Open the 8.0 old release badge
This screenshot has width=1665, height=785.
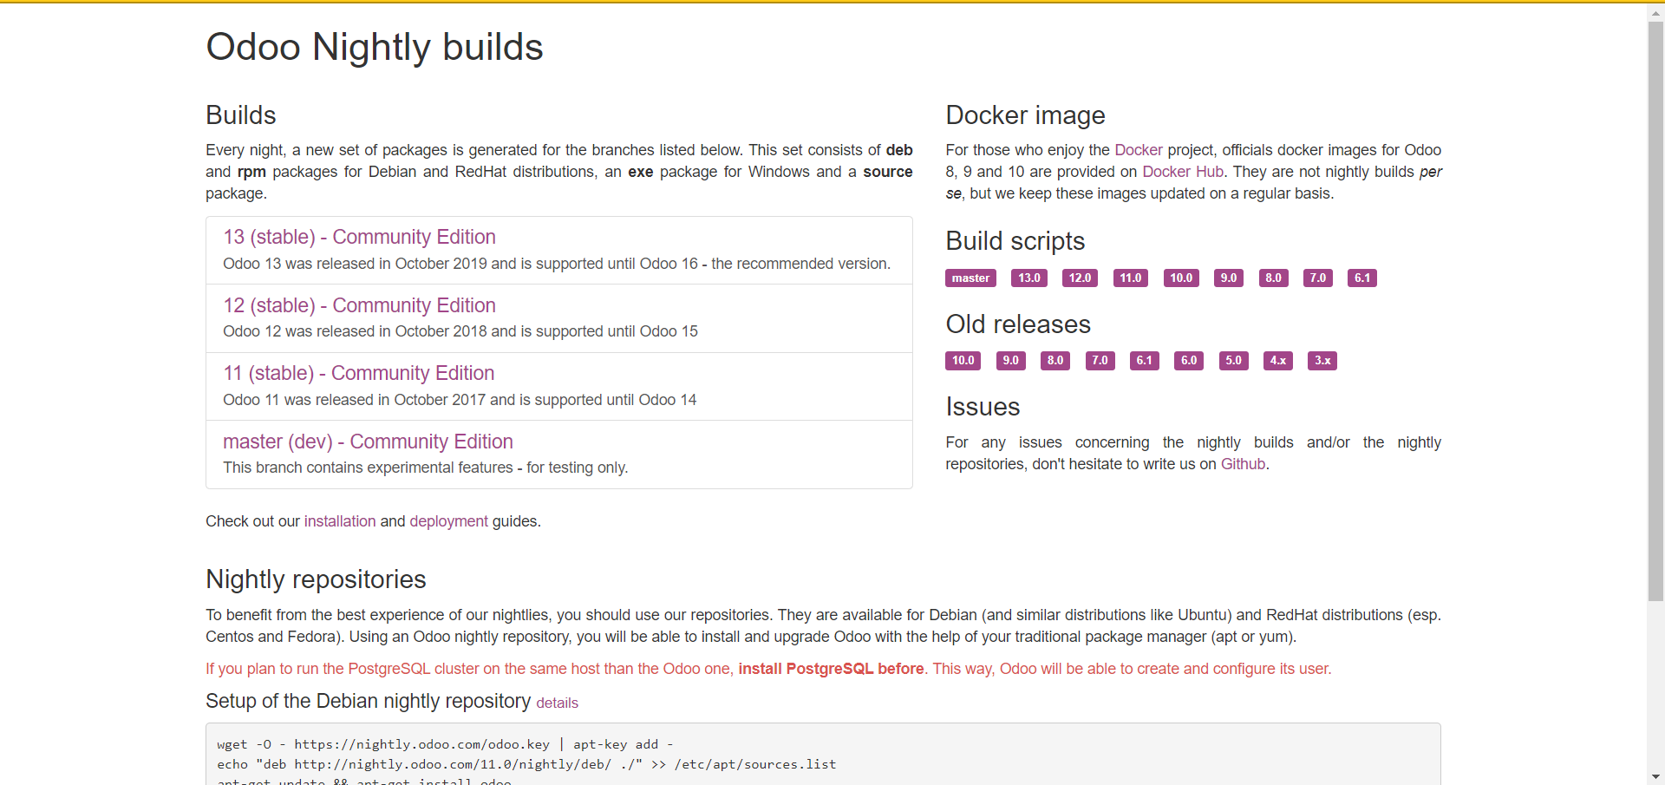click(1055, 361)
